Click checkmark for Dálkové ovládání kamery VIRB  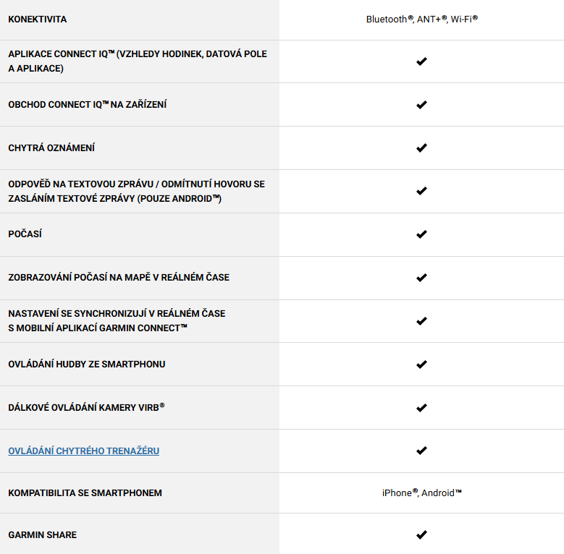(x=421, y=408)
